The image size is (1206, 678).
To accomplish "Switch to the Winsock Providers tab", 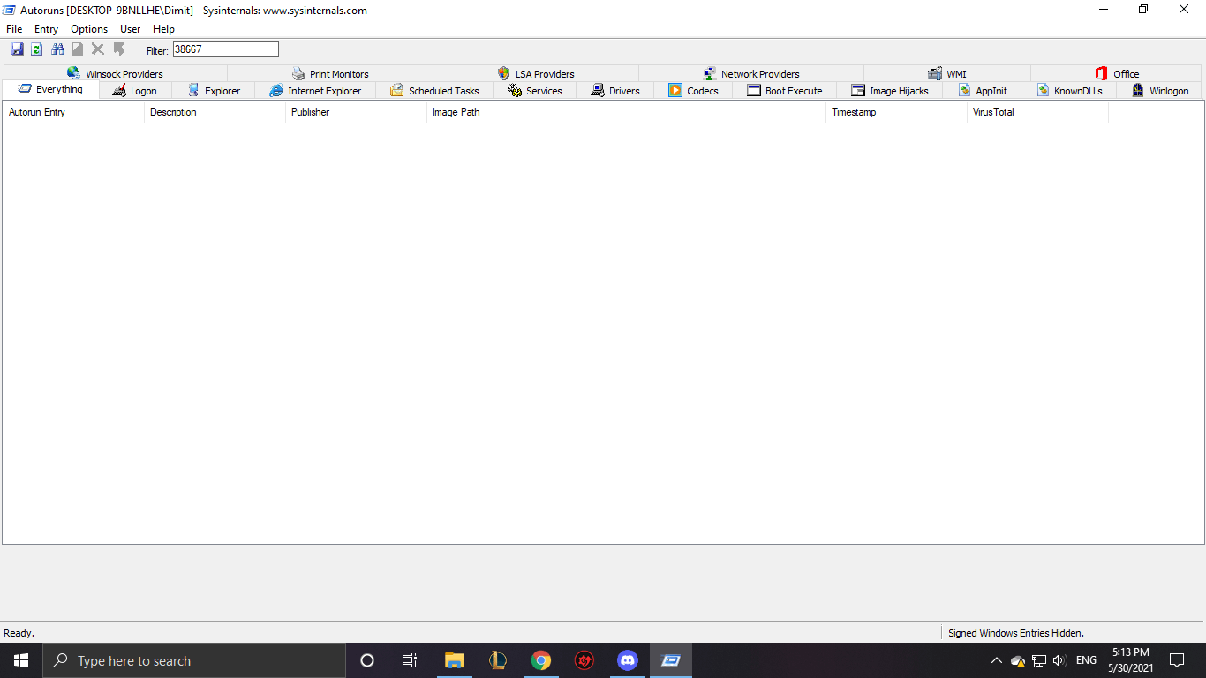I will point(115,73).
